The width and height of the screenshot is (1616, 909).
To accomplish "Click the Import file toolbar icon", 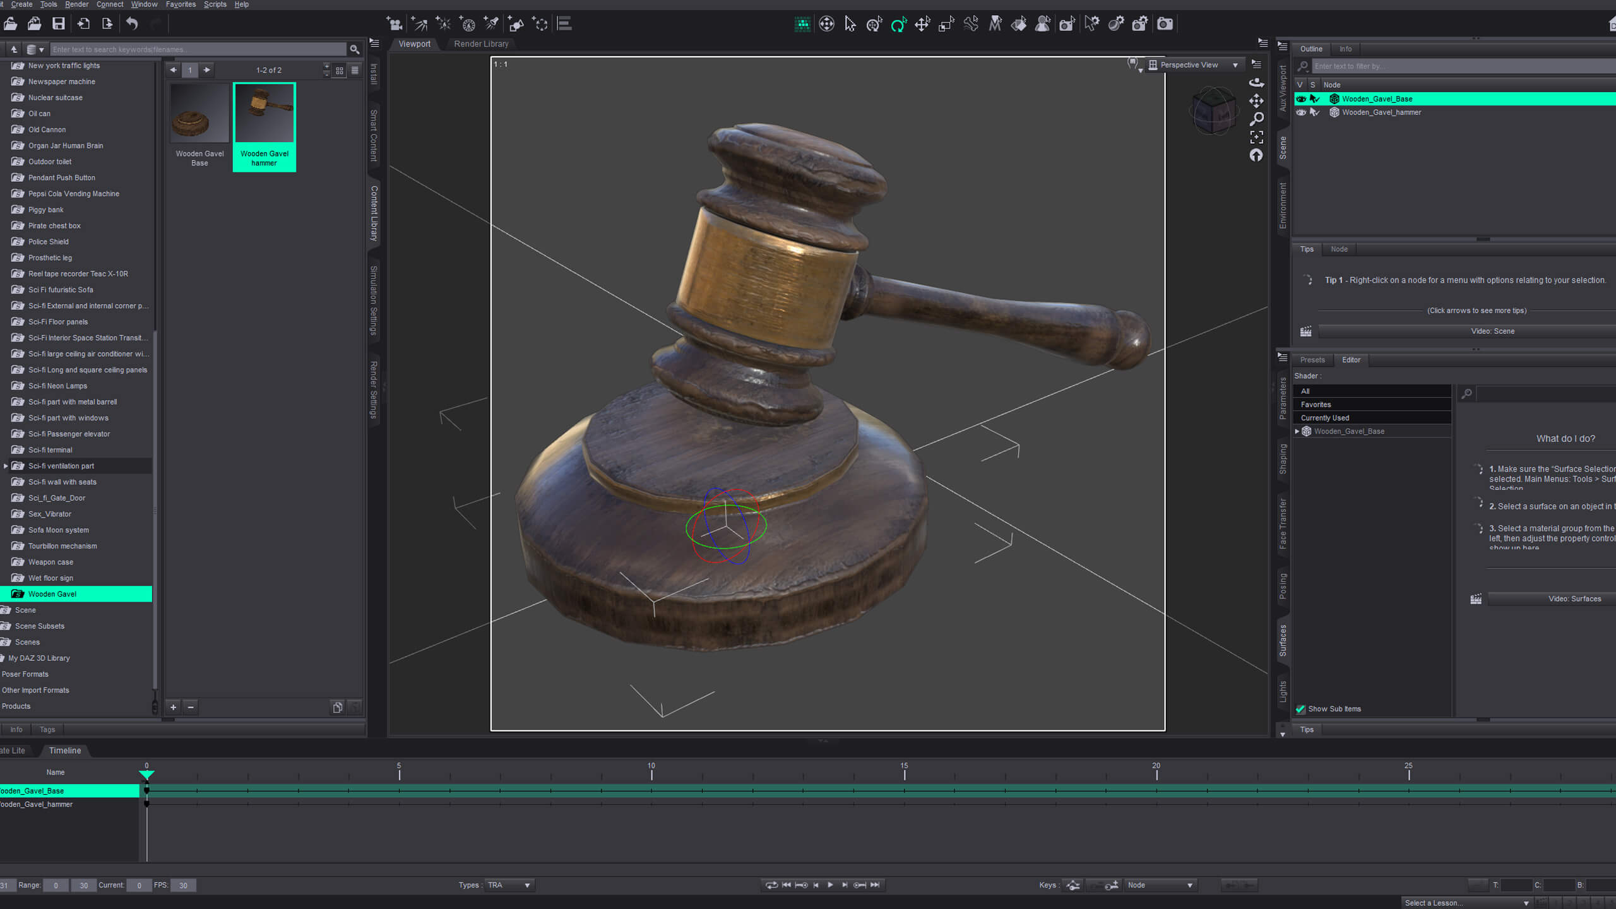I will click(83, 24).
